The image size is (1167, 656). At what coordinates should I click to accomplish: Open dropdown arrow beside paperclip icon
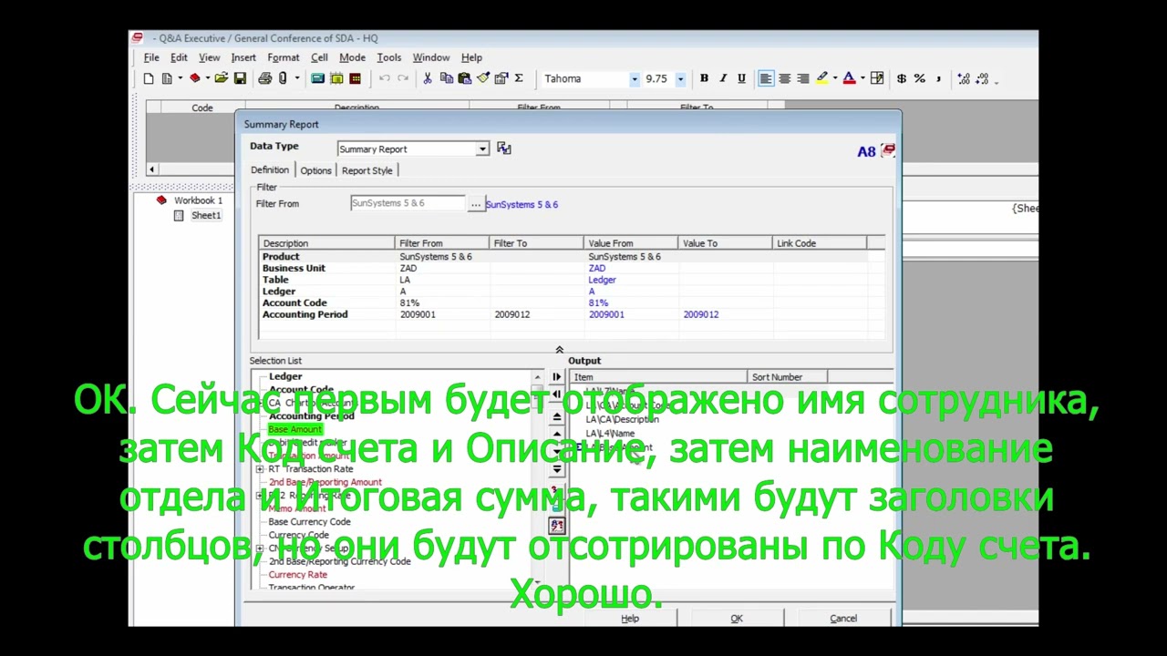coord(297,78)
